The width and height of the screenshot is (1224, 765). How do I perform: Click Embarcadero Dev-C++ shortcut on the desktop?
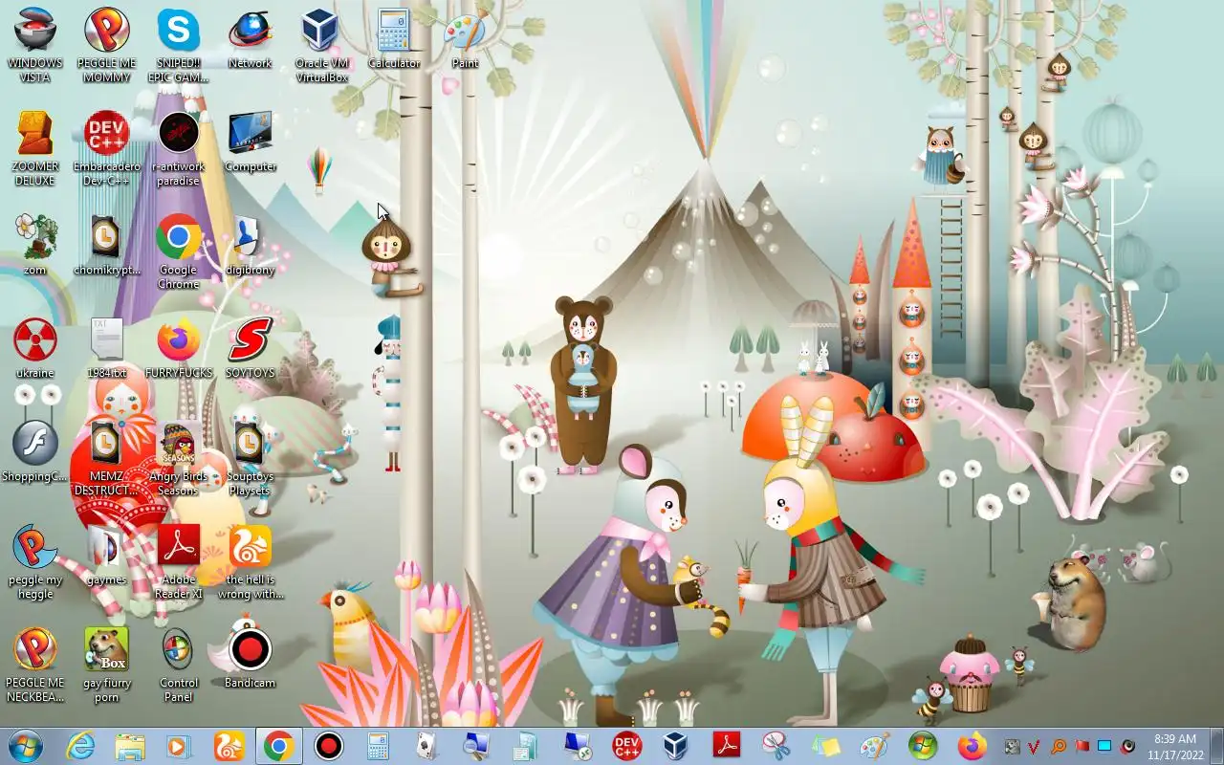pyautogui.click(x=107, y=148)
